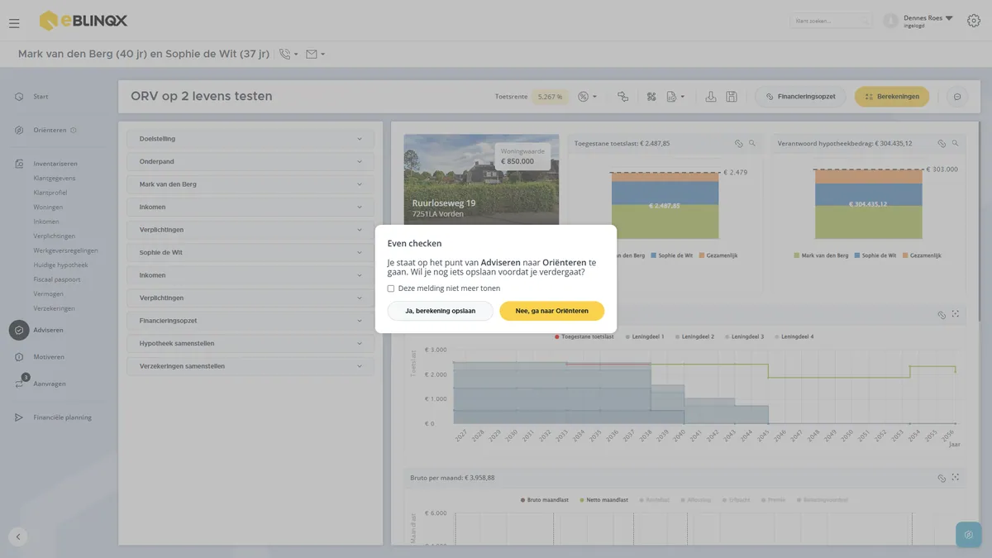The image size is (992, 558).
Task: Open the settings gear icon
Action: pos(973,21)
